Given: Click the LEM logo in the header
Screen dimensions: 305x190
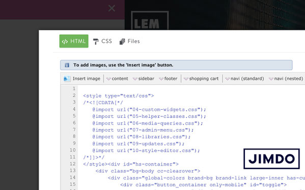Looking at the screenshot, I should click(x=150, y=20).
